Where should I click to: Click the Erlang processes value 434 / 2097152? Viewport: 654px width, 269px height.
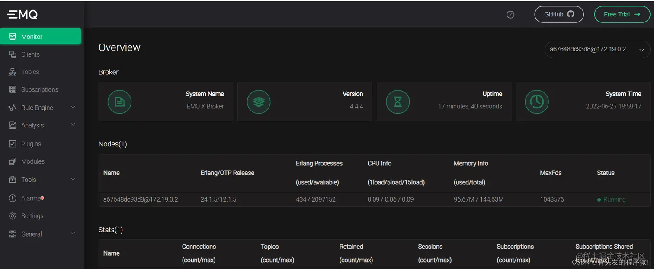pyautogui.click(x=316, y=199)
